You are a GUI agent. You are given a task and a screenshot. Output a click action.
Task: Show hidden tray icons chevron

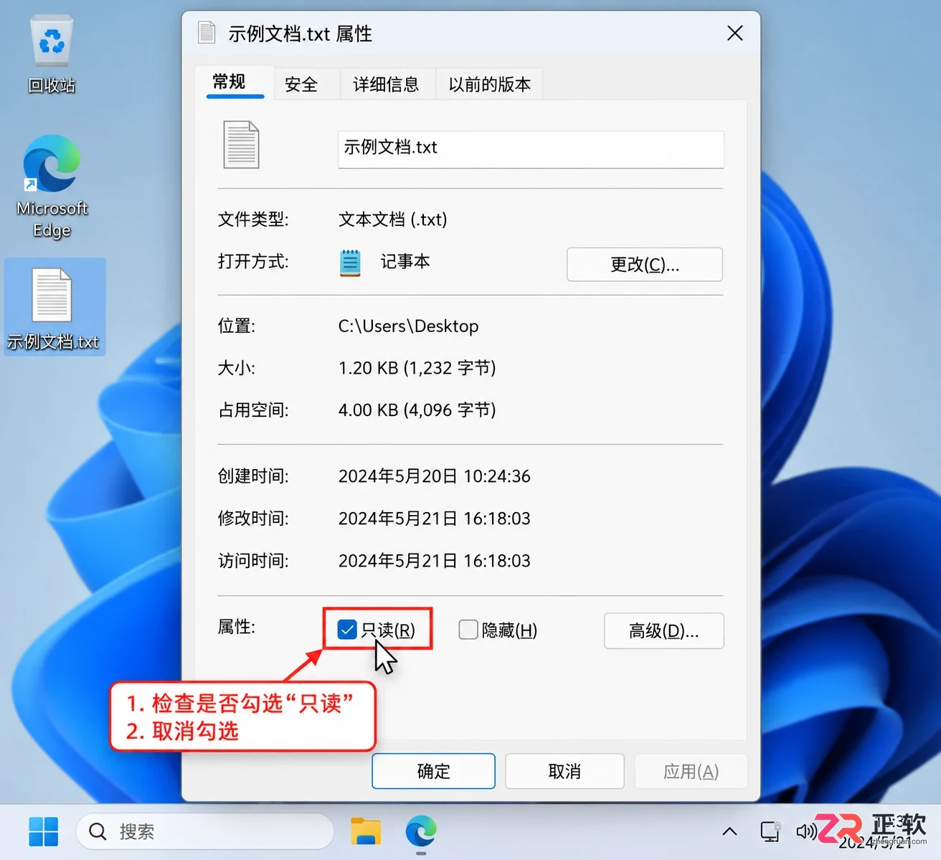729,831
